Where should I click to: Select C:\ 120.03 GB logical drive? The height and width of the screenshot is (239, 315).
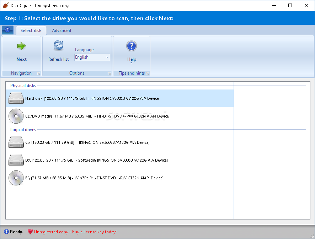tap(120, 142)
